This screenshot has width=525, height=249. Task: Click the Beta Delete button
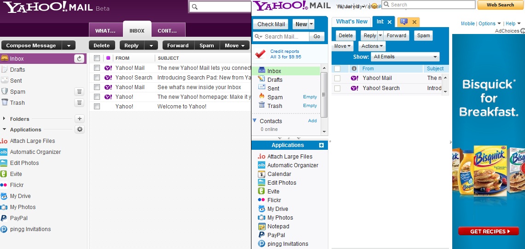tap(102, 45)
